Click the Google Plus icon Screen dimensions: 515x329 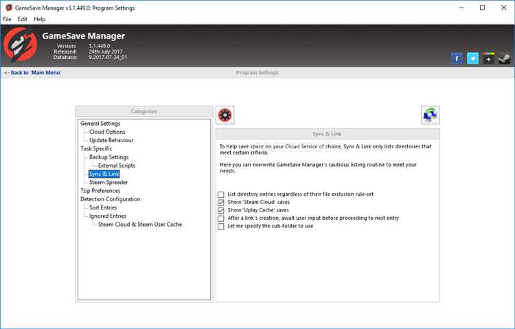488,58
